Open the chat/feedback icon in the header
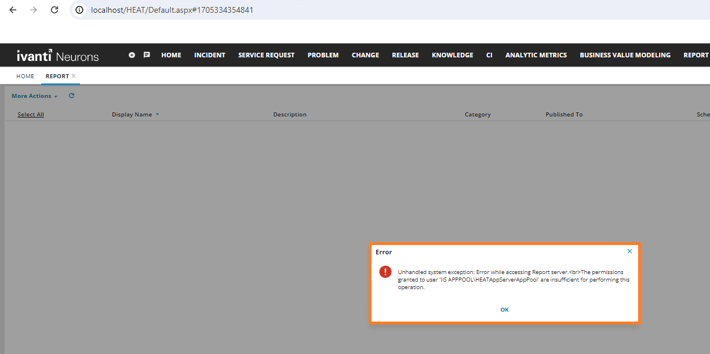 coord(147,54)
